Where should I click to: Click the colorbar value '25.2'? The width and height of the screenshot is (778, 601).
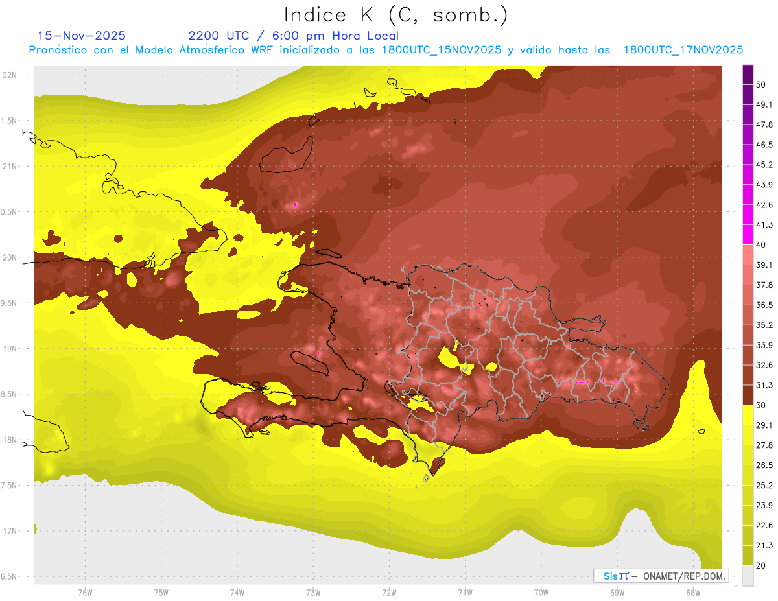[765, 486]
